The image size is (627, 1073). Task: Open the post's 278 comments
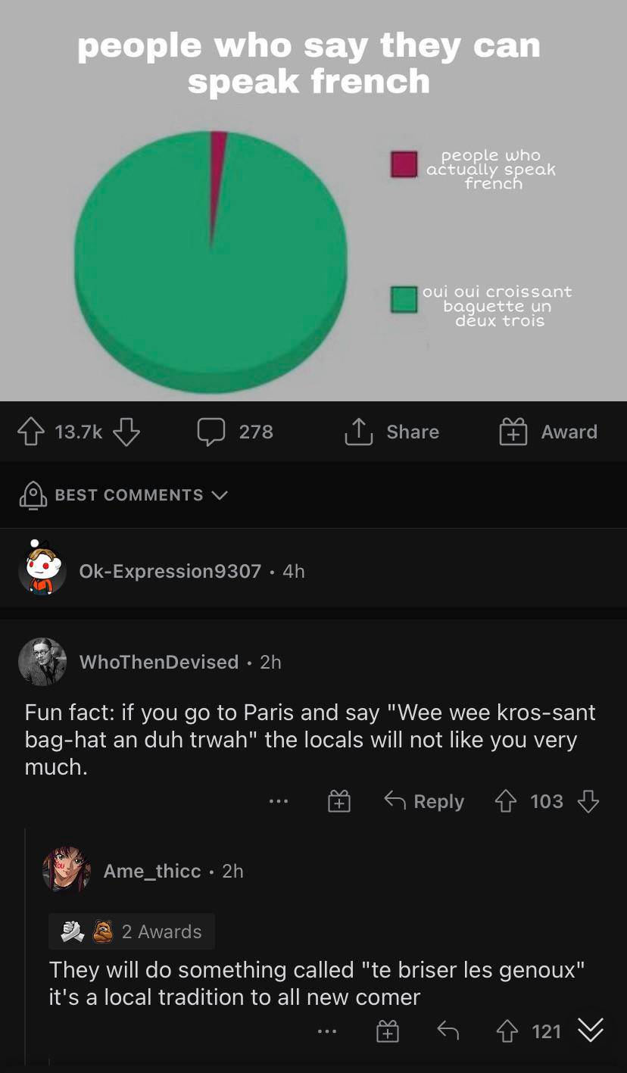[x=235, y=432]
